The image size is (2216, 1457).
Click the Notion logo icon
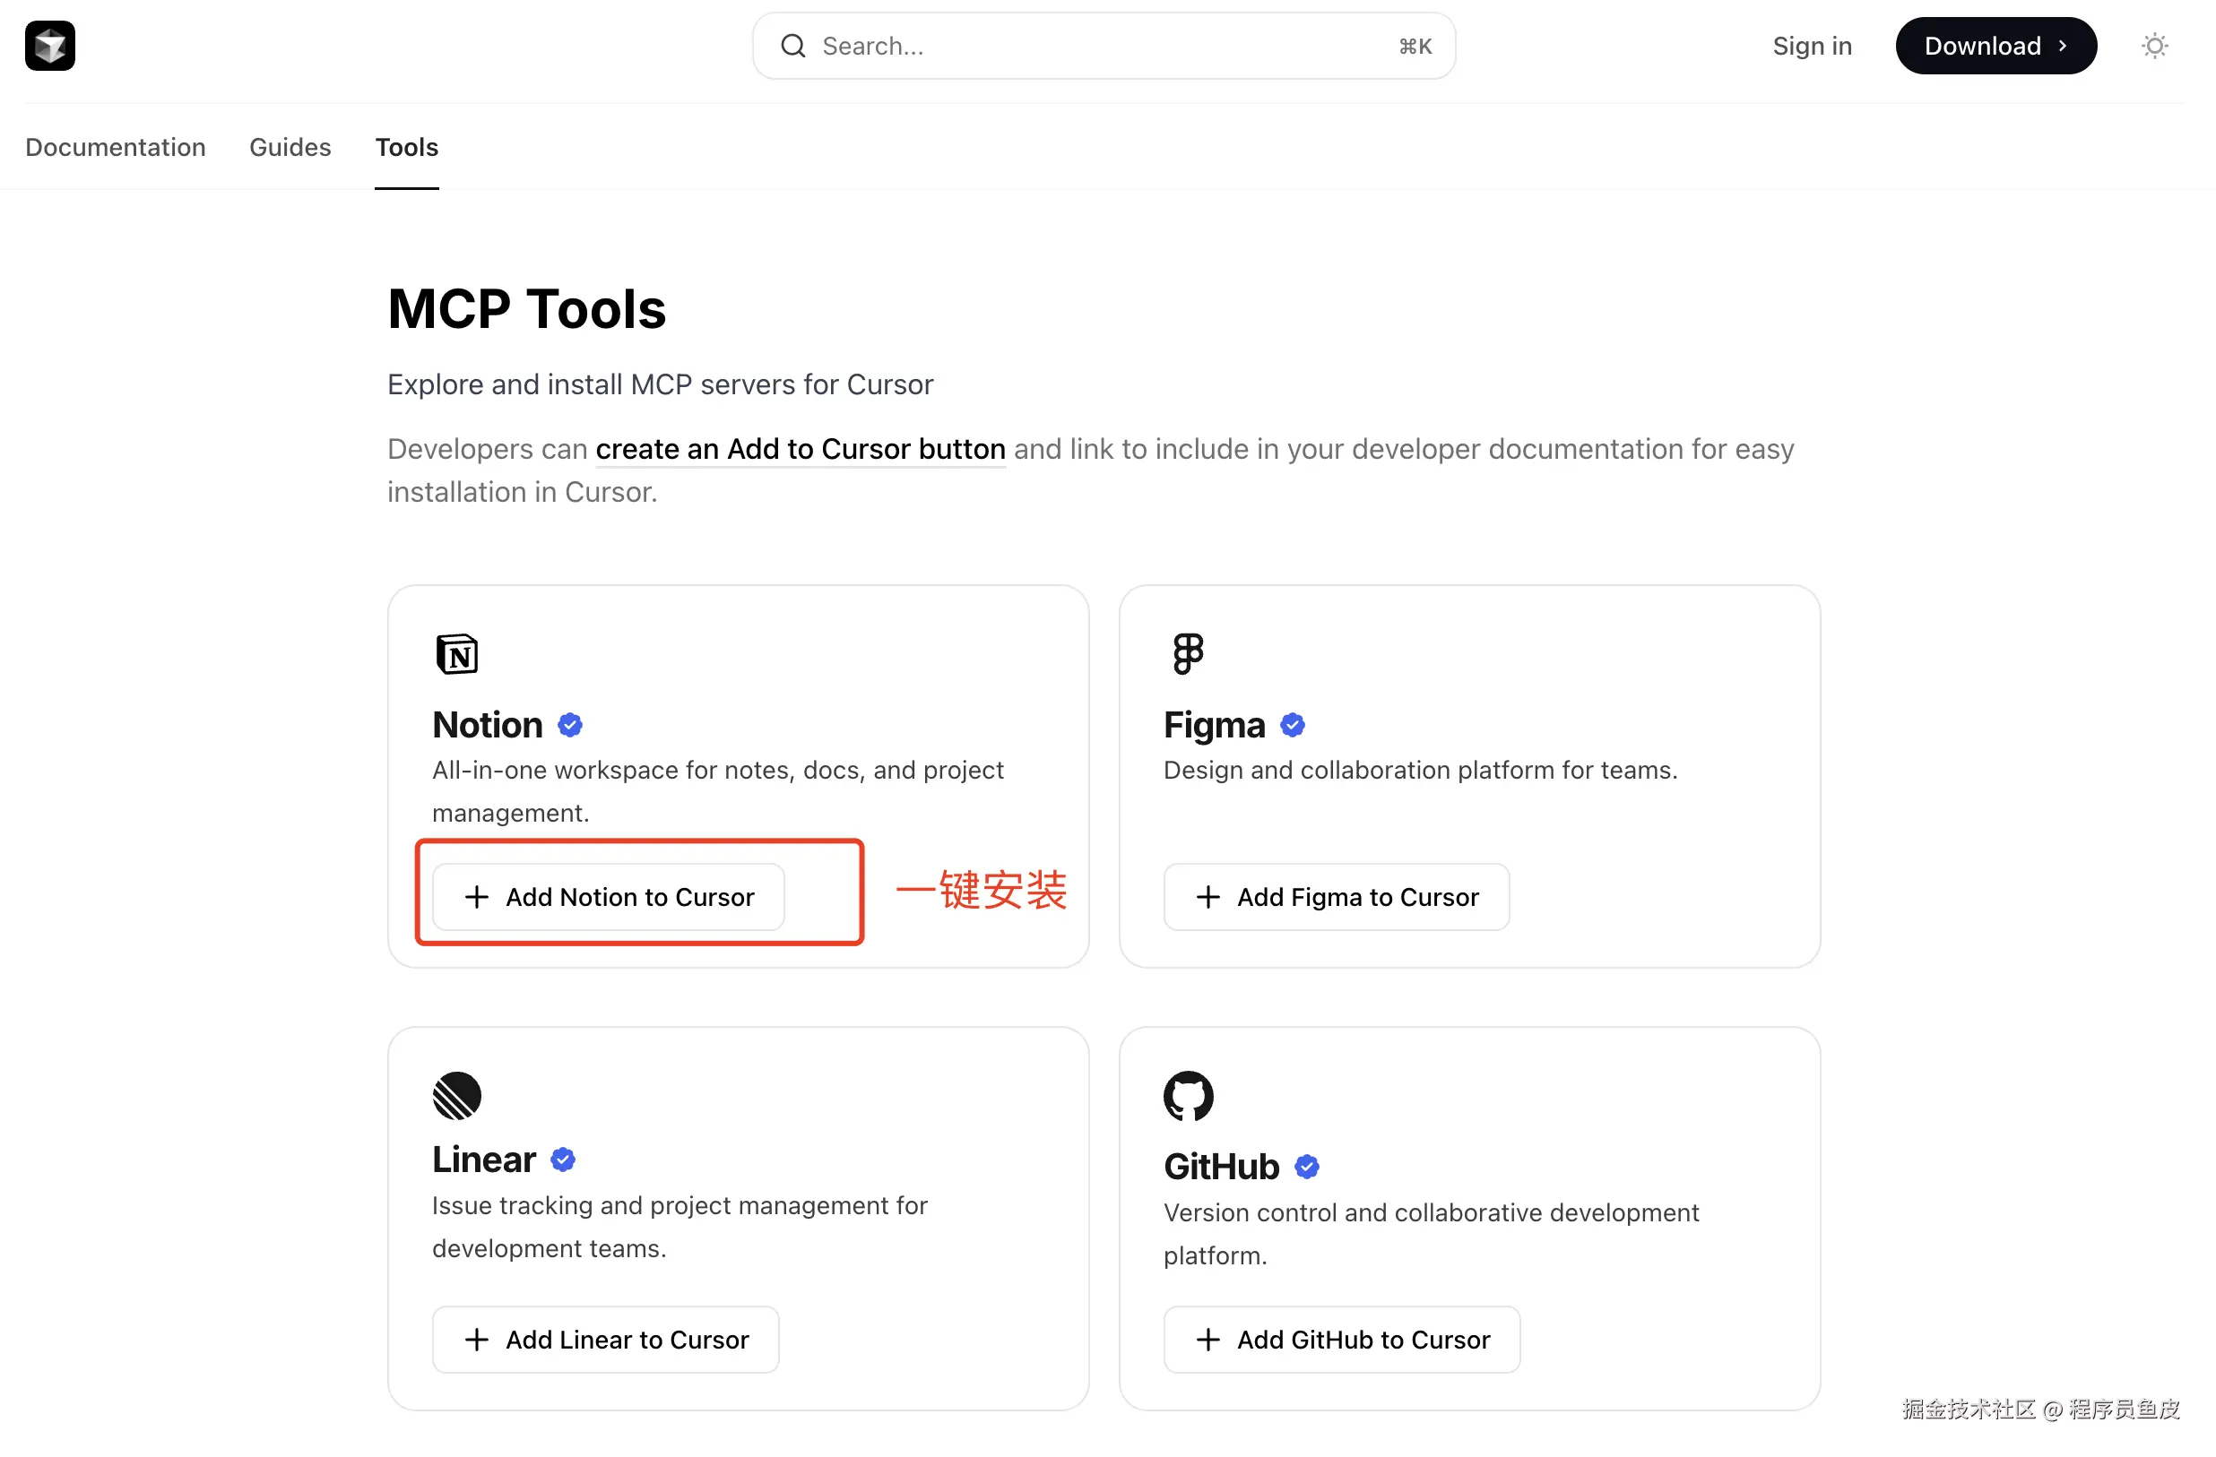456,653
